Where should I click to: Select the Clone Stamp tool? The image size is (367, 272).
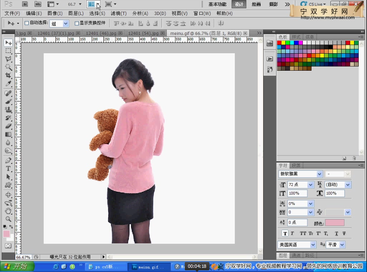click(8, 109)
